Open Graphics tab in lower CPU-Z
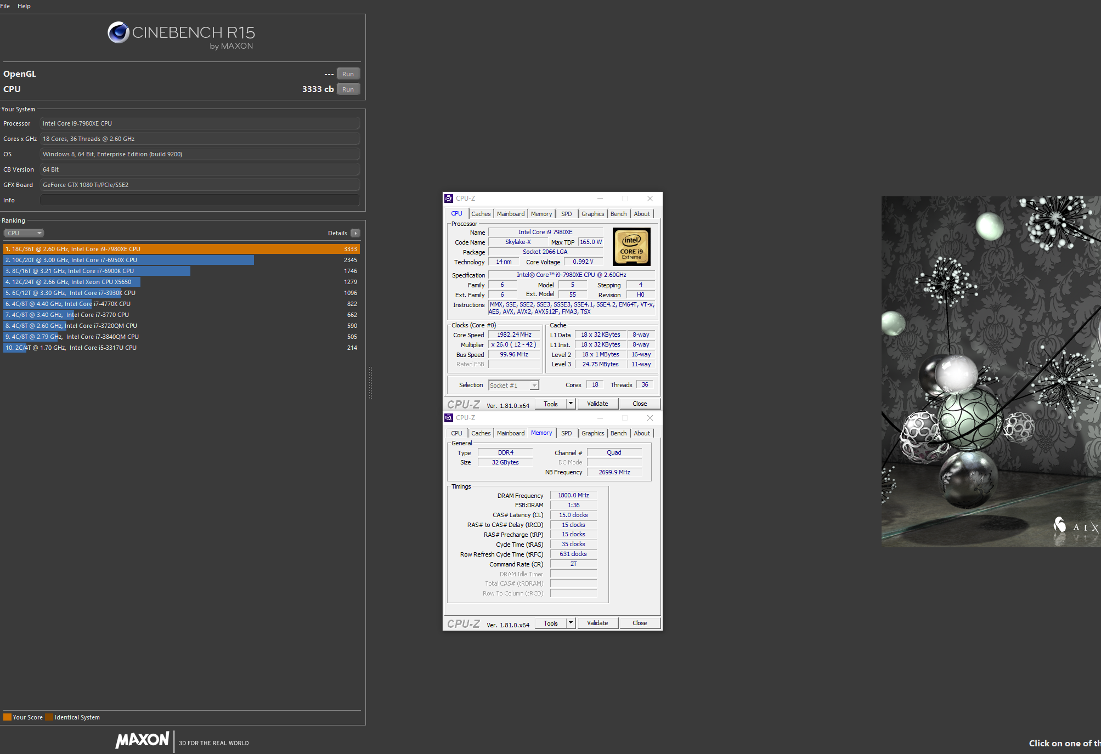Screen dimensions: 1101x754 pos(593,433)
